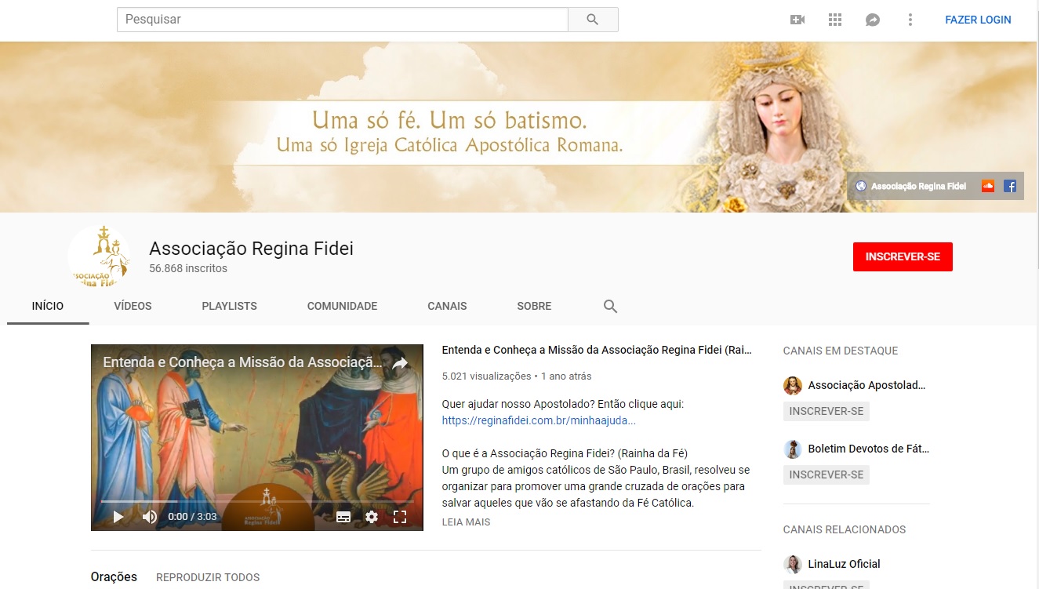Screen dimensions: 1039x589
Task: Switch the video to full screen
Action: click(x=400, y=517)
